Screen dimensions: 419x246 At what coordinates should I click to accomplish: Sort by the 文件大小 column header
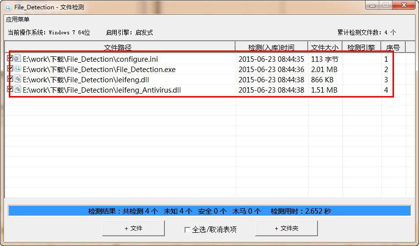point(325,47)
